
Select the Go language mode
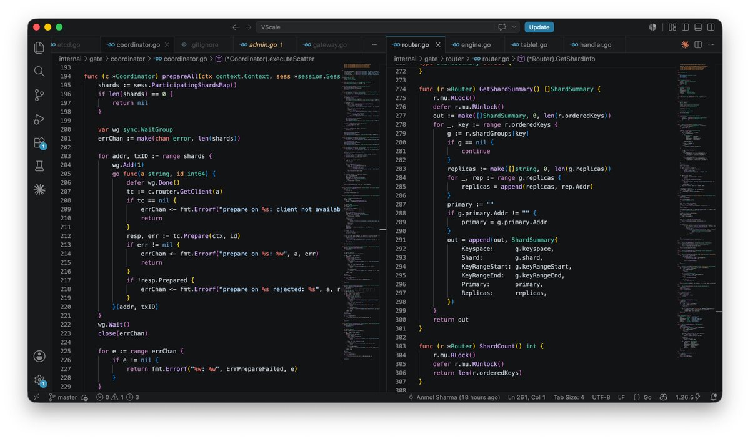[642, 397]
